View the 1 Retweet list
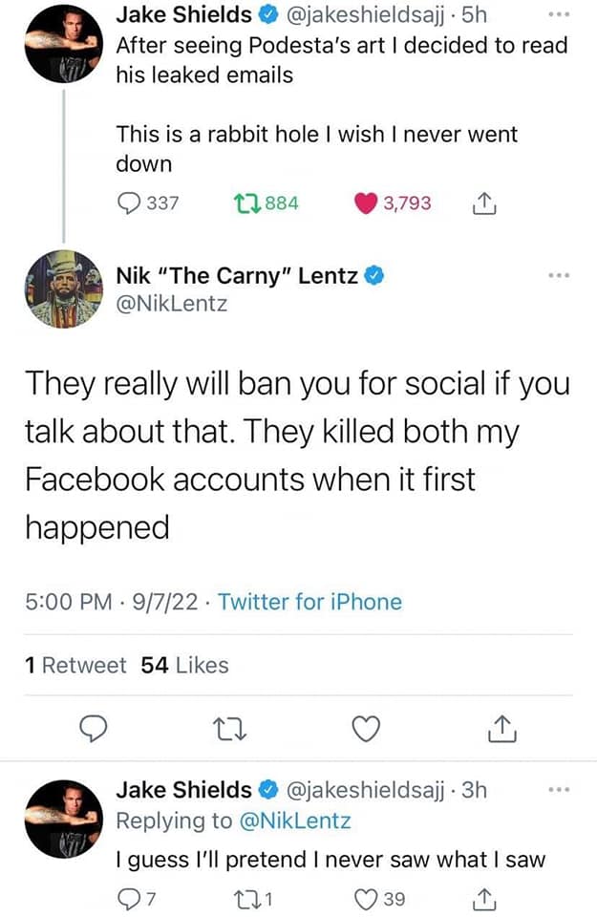The image size is (597, 917). point(75,665)
